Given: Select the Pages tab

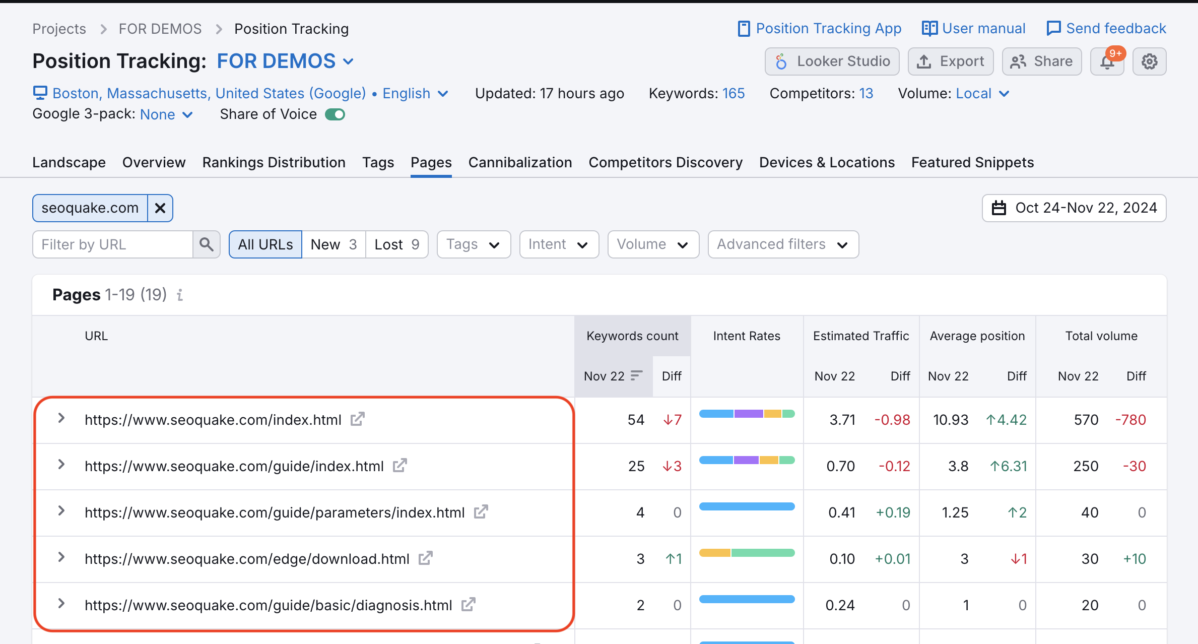Looking at the screenshot, I should pyautogui.click(x=431, y=163).
